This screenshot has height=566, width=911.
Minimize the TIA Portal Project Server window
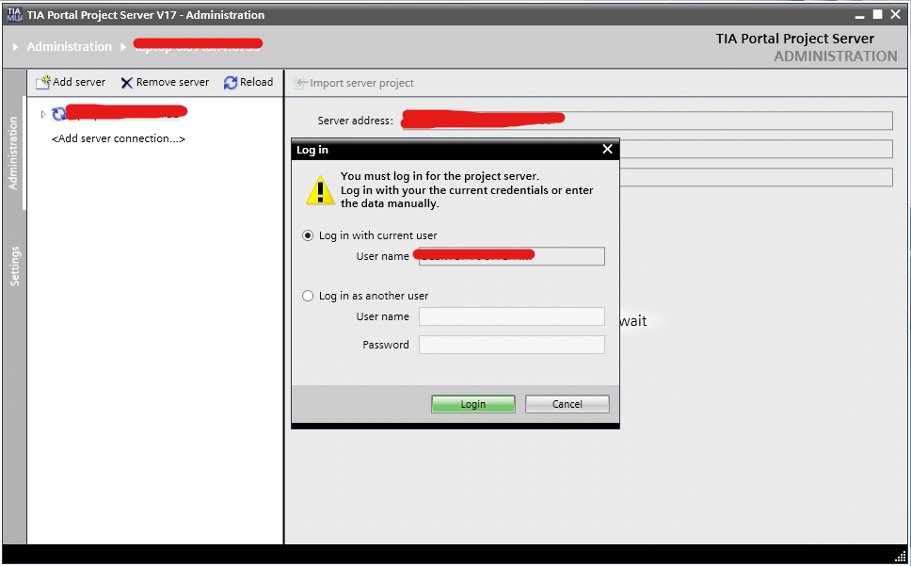tap(860, 16)
